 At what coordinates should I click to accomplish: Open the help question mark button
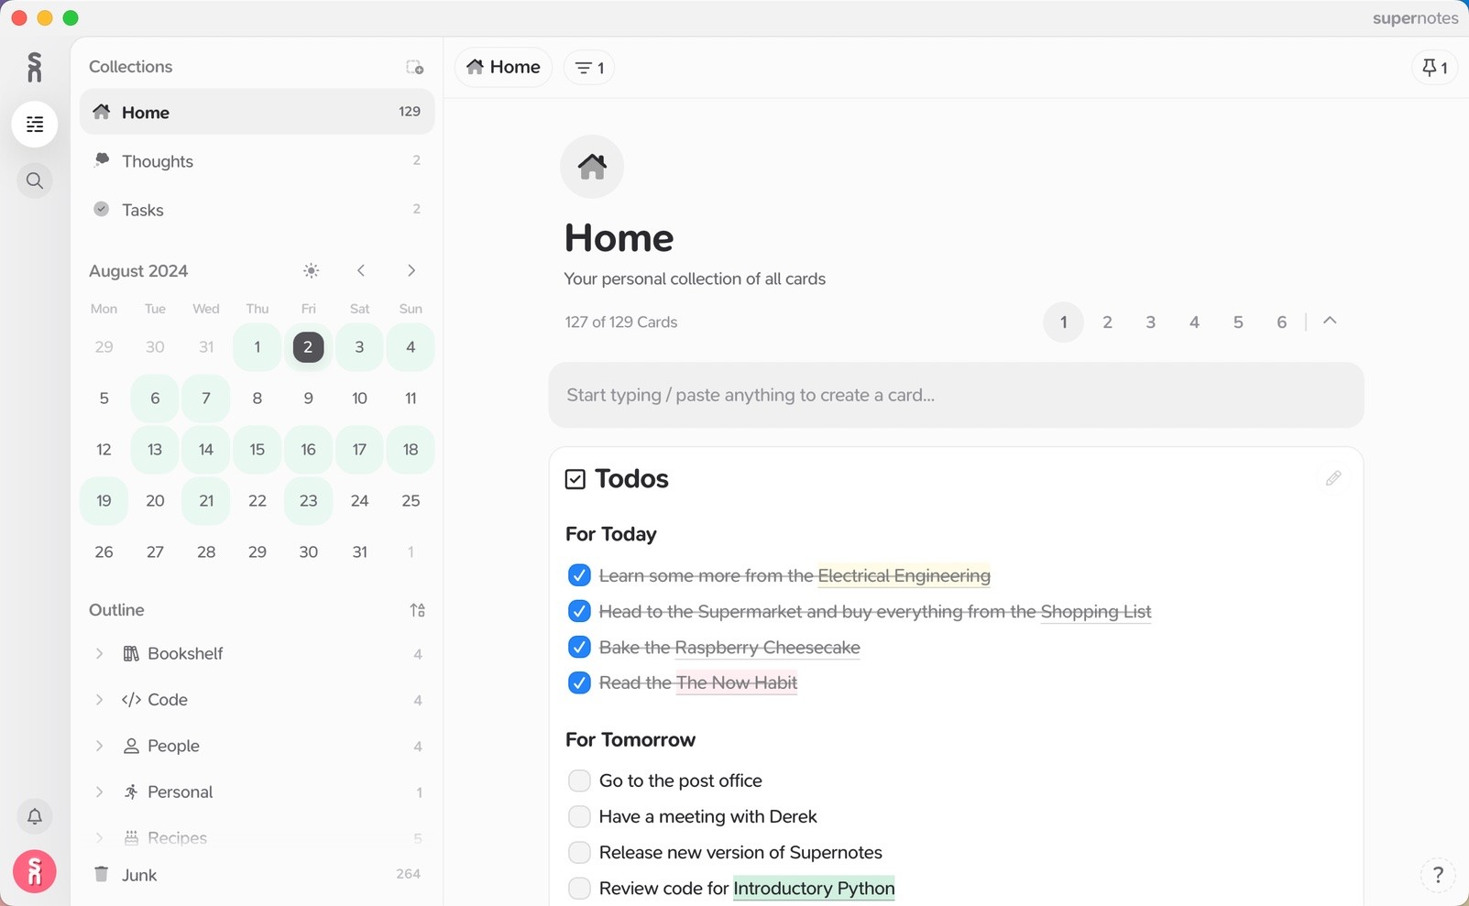pos(1437,875)
